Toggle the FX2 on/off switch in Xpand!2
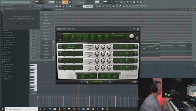196x111 pixels. [x=120, y=74]
